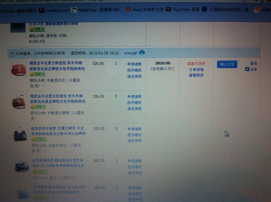The width and height of the screenshot is (271, 202).
Task: Click the order total 3820.00
Action: (x=163, y=63)
